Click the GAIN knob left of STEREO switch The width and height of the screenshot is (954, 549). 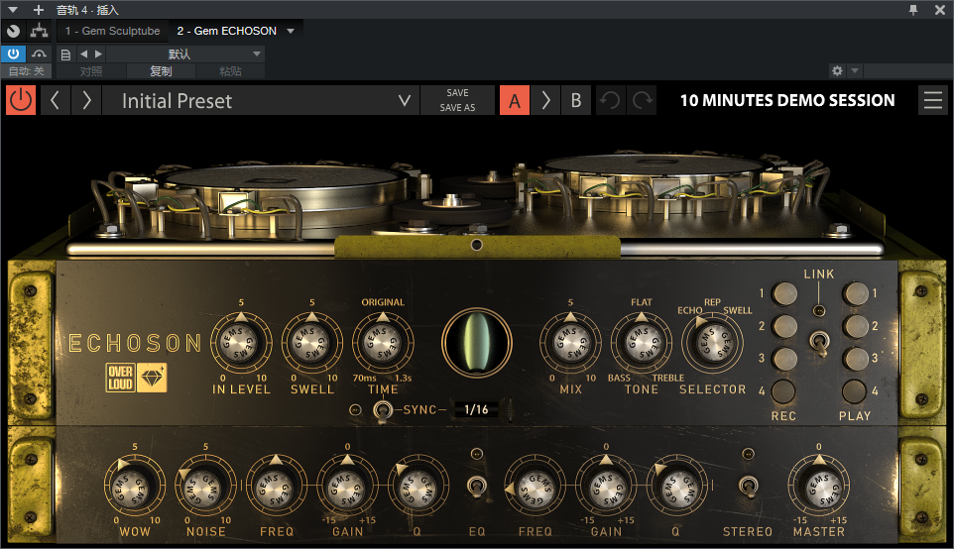point(606,487)
